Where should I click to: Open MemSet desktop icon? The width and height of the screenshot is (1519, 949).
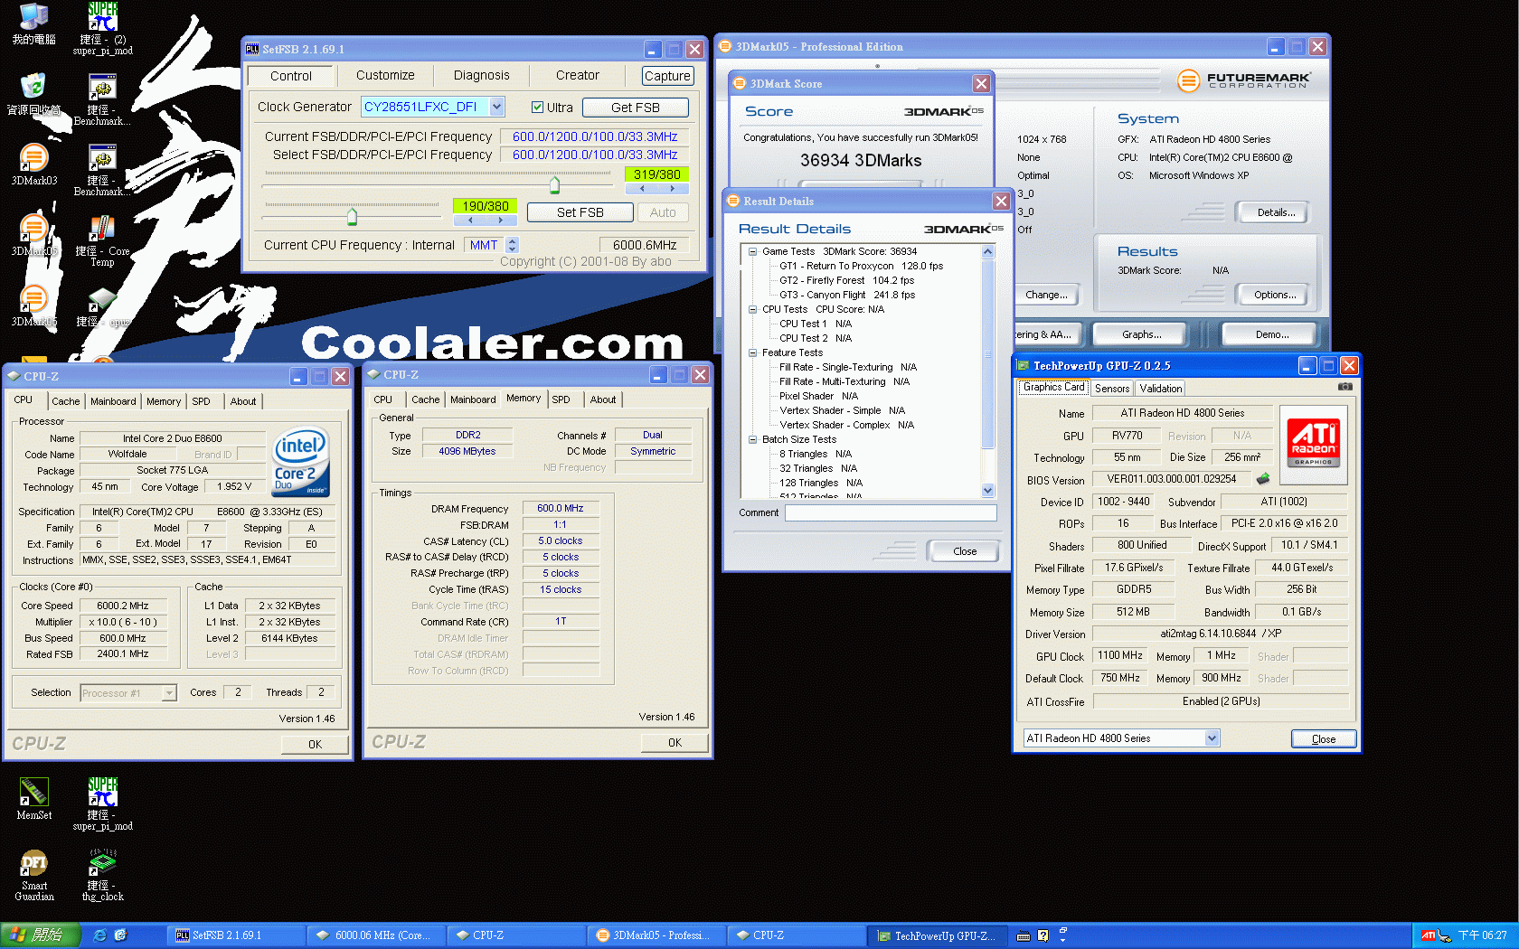click(x=33, y=798)
